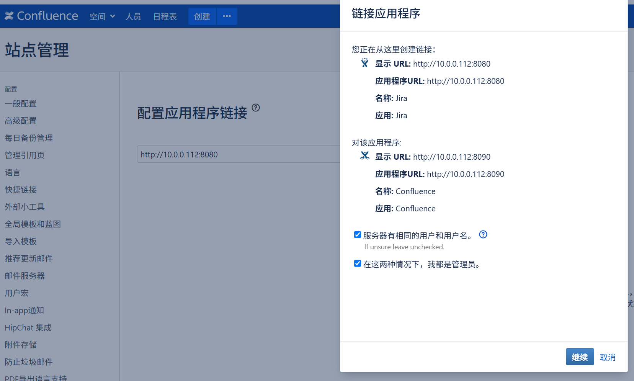
Task: Open the 日程表 menu item
Action: coord(165,16)
